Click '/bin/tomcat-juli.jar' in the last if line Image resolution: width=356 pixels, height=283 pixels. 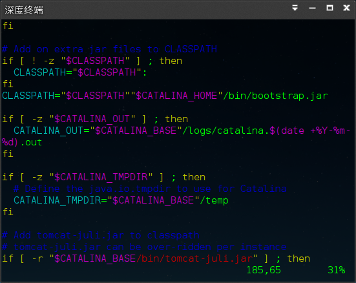point(194,258)
